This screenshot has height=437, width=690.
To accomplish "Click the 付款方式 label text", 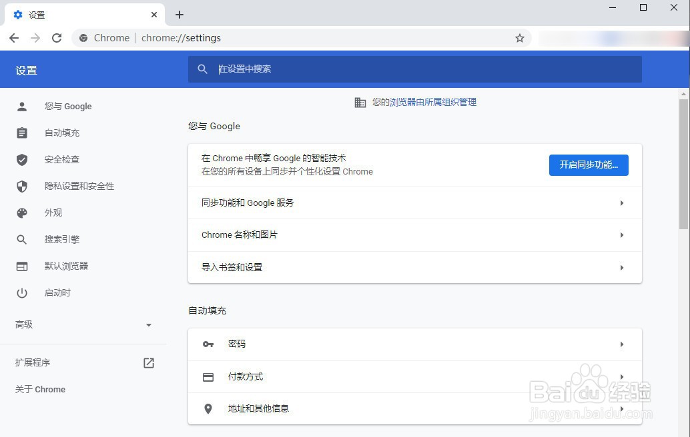I will point(246,377).
